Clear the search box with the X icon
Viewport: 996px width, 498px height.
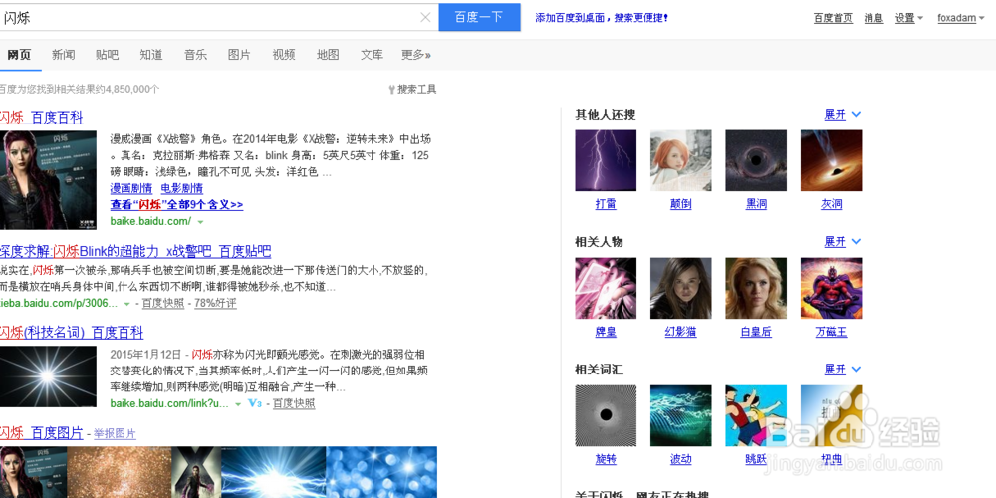coord(425,18)
